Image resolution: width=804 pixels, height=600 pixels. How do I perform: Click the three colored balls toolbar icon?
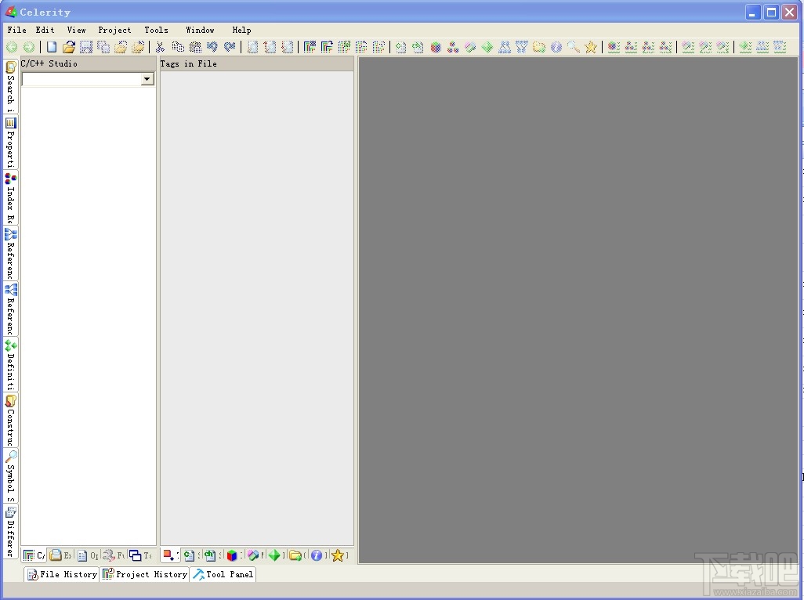[x=453, y=48]
